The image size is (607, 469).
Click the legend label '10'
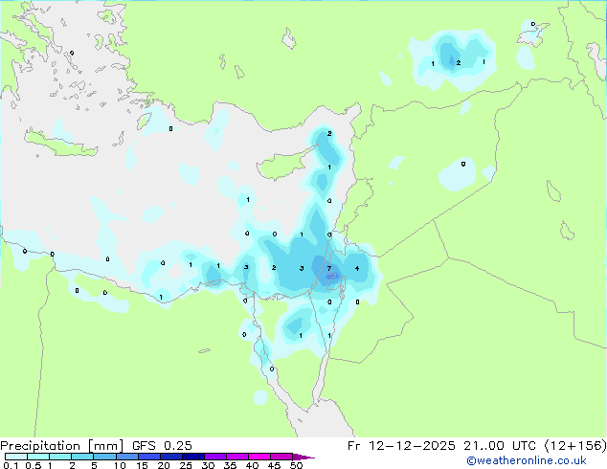(x=120, y=465)
